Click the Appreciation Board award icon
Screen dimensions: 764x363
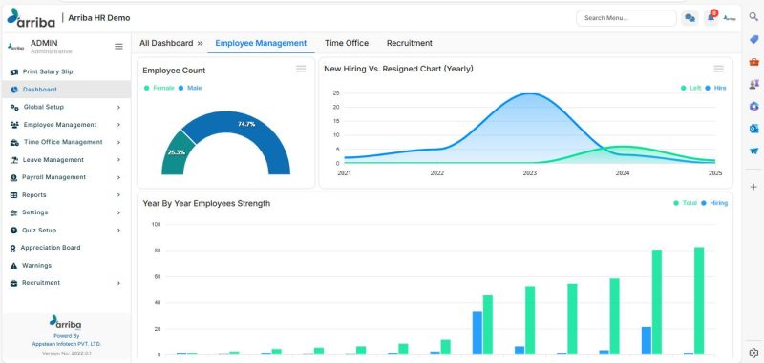pyautogui.click(x=13, y=248)
